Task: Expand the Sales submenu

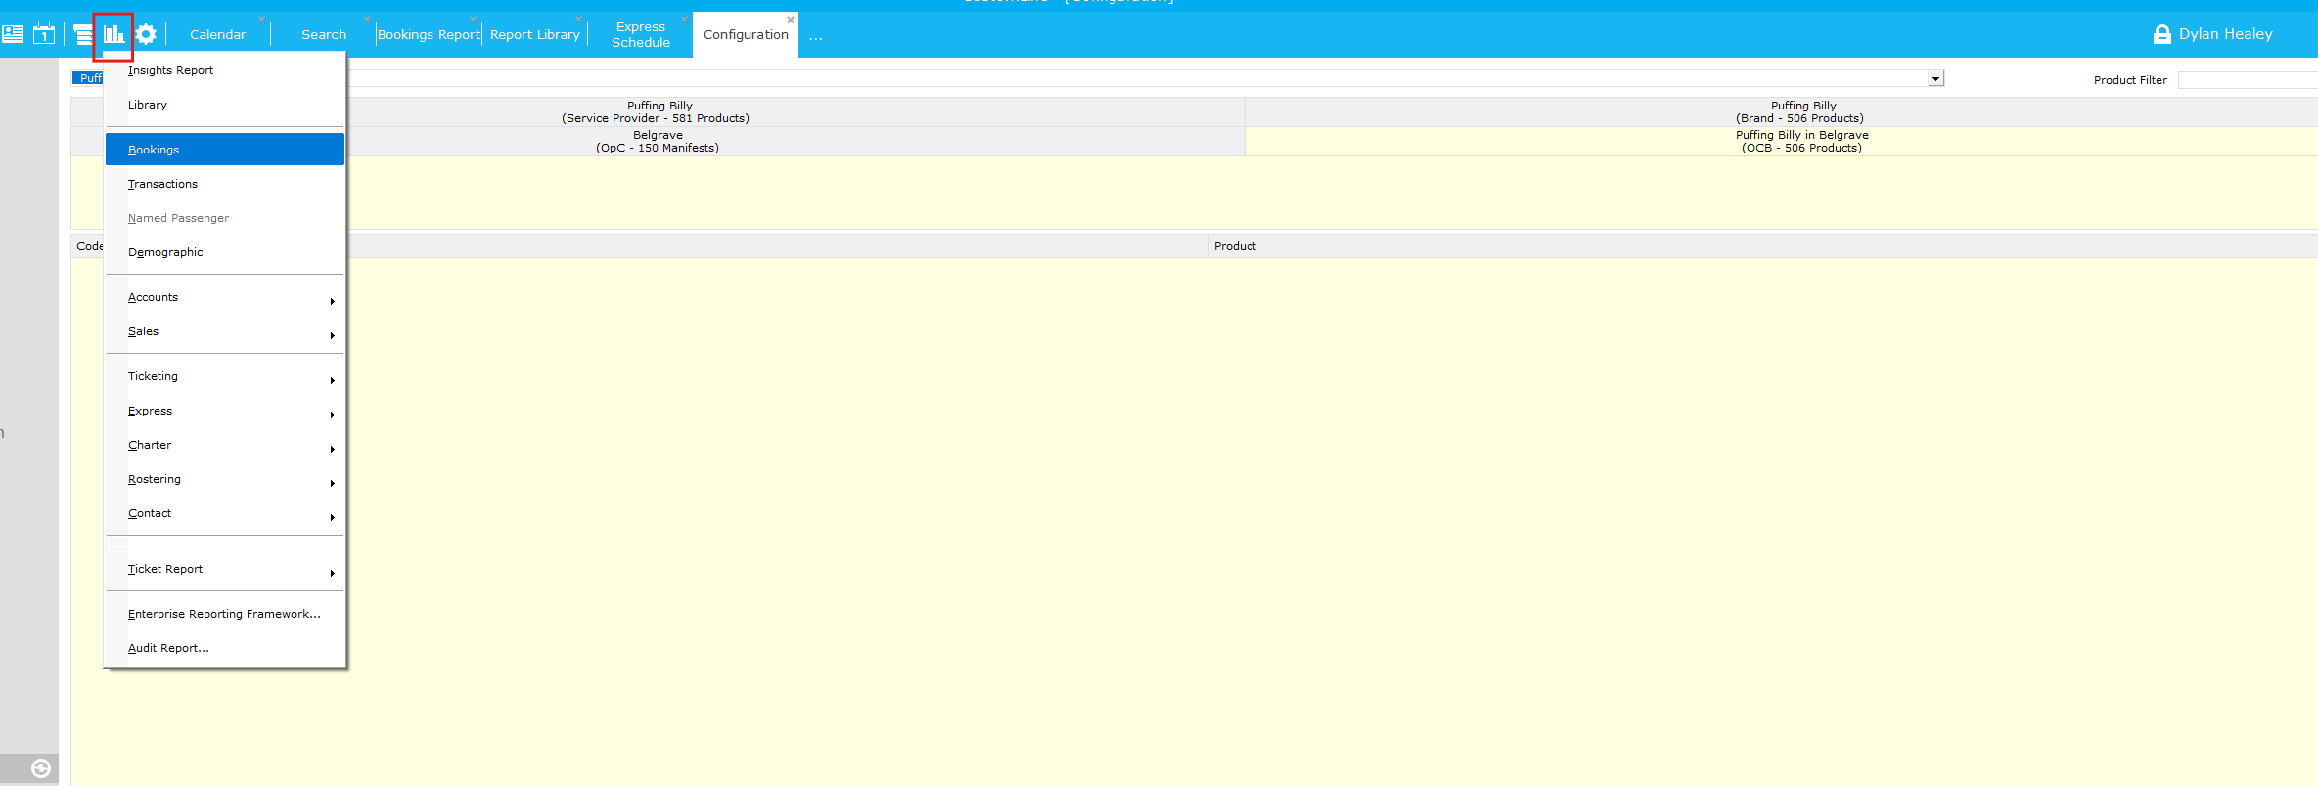Action: pyautogui.click(x=225, y=331)
